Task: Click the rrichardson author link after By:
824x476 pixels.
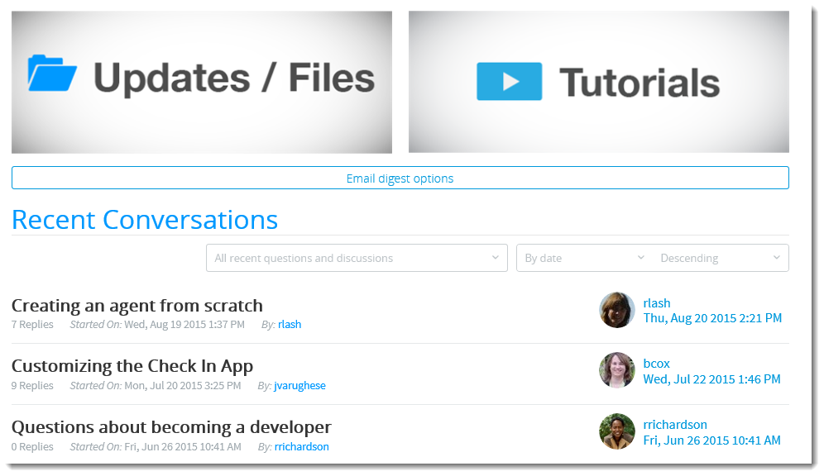Action: coord(302,446)
